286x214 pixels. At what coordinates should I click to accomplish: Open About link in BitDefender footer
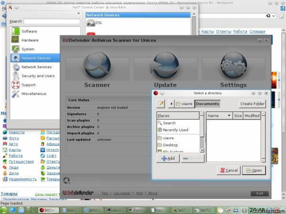pyautogui.click(x=153, y=193)
